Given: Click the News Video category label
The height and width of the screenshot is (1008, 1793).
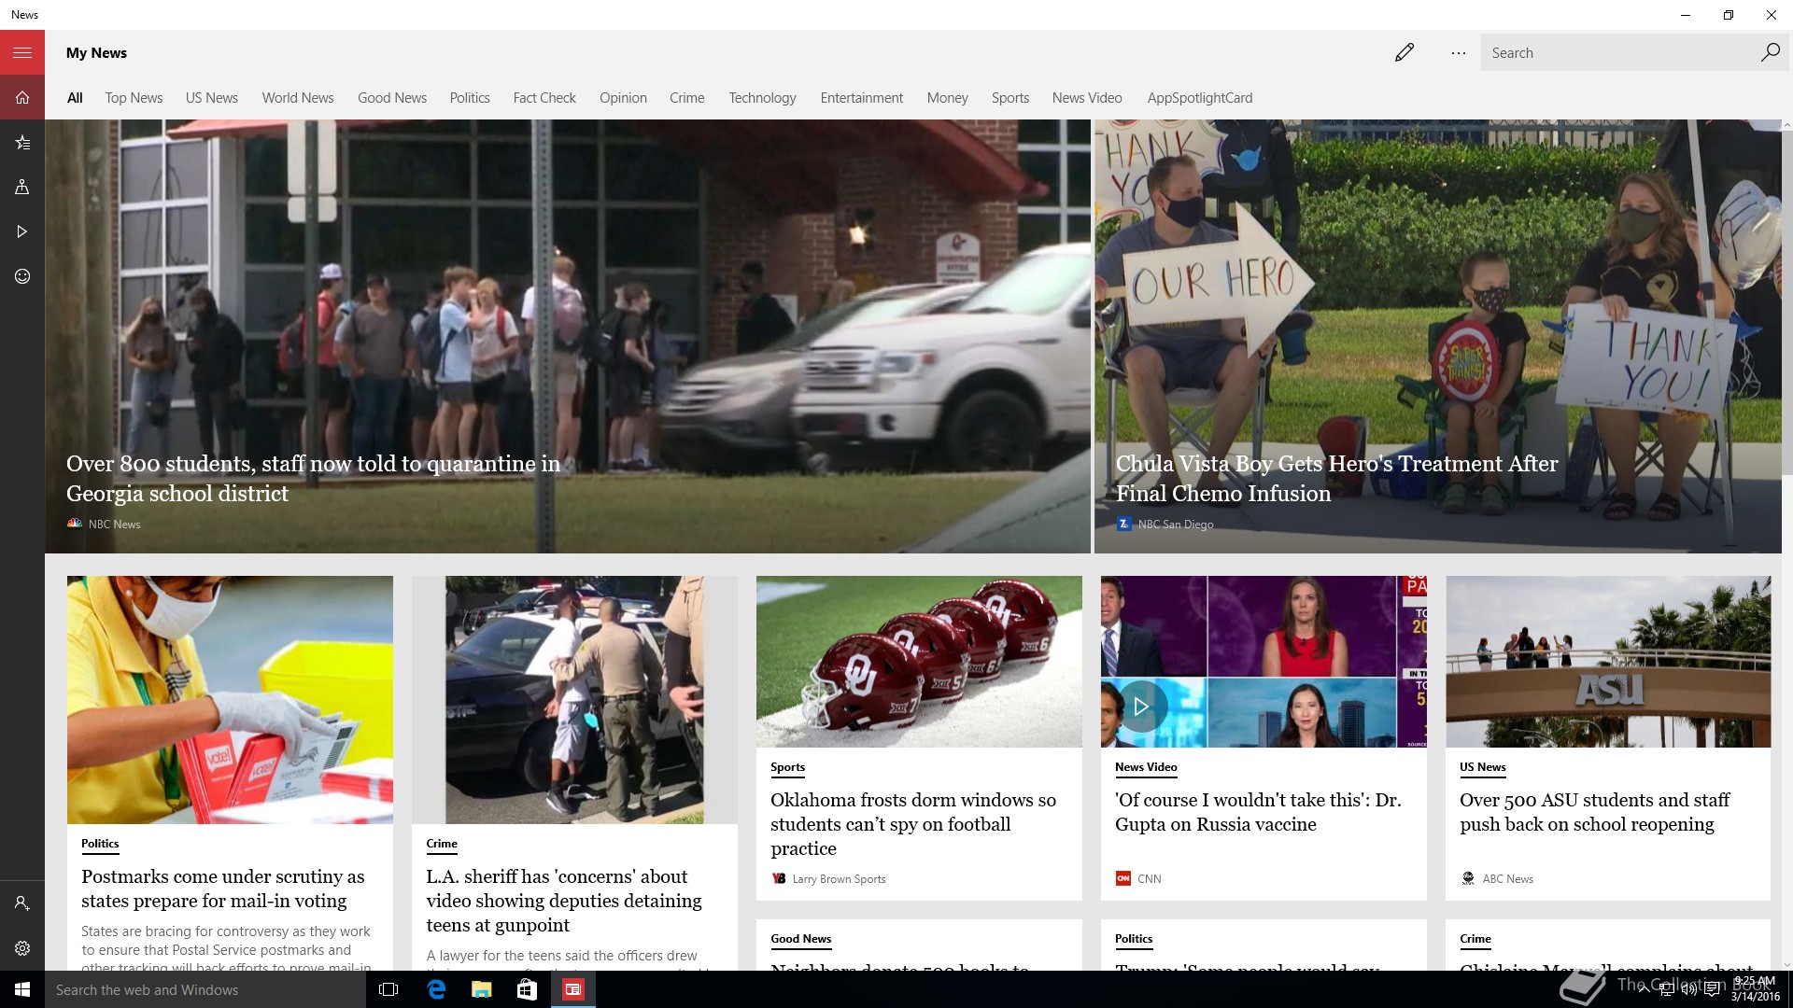Looking at the screenshot, I should tap(1146, 767).
